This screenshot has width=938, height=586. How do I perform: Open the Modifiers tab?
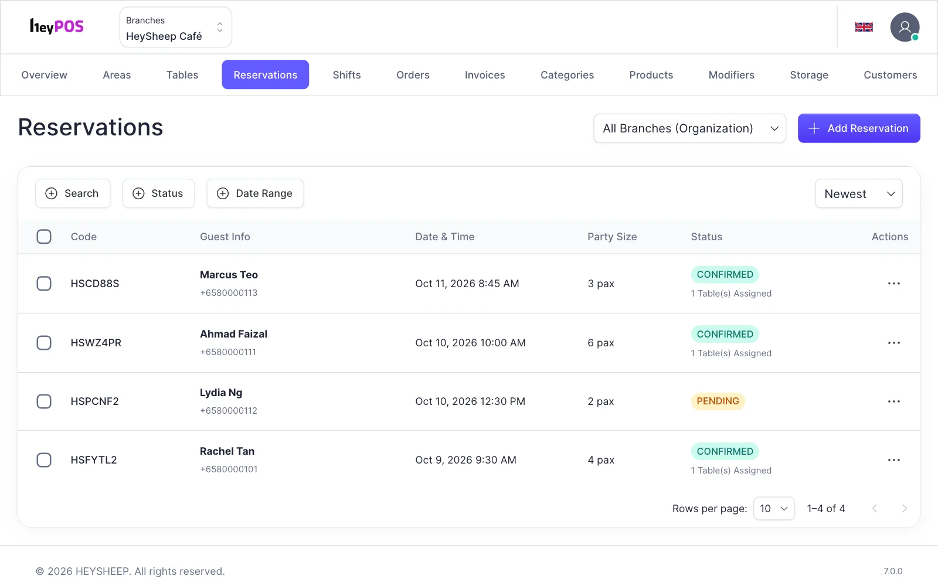tap(731, 75)
